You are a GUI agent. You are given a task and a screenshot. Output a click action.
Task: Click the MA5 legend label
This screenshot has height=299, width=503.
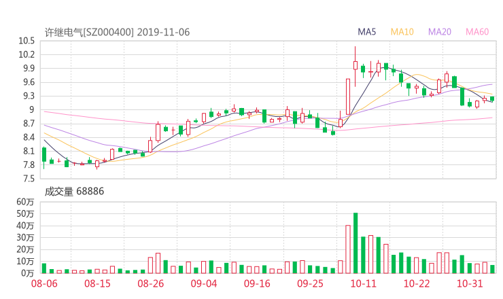click(x=366, y=32)
